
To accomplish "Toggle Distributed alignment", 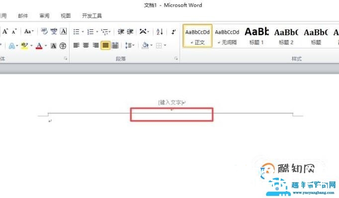I will coord(115,45).
